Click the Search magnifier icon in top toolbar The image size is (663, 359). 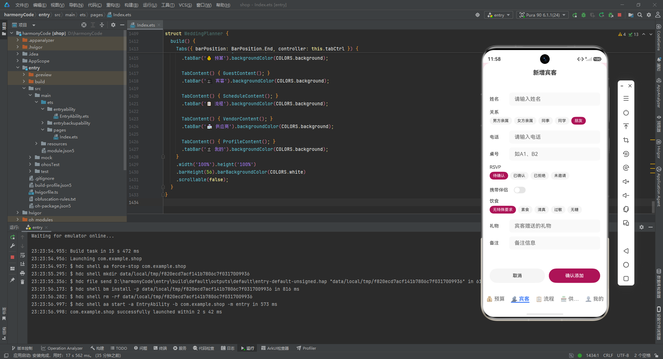pyautogui.click(x=640, y=15)
